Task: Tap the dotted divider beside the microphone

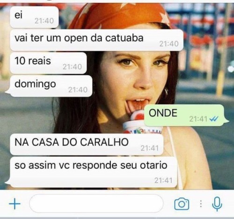Action: 201,204
